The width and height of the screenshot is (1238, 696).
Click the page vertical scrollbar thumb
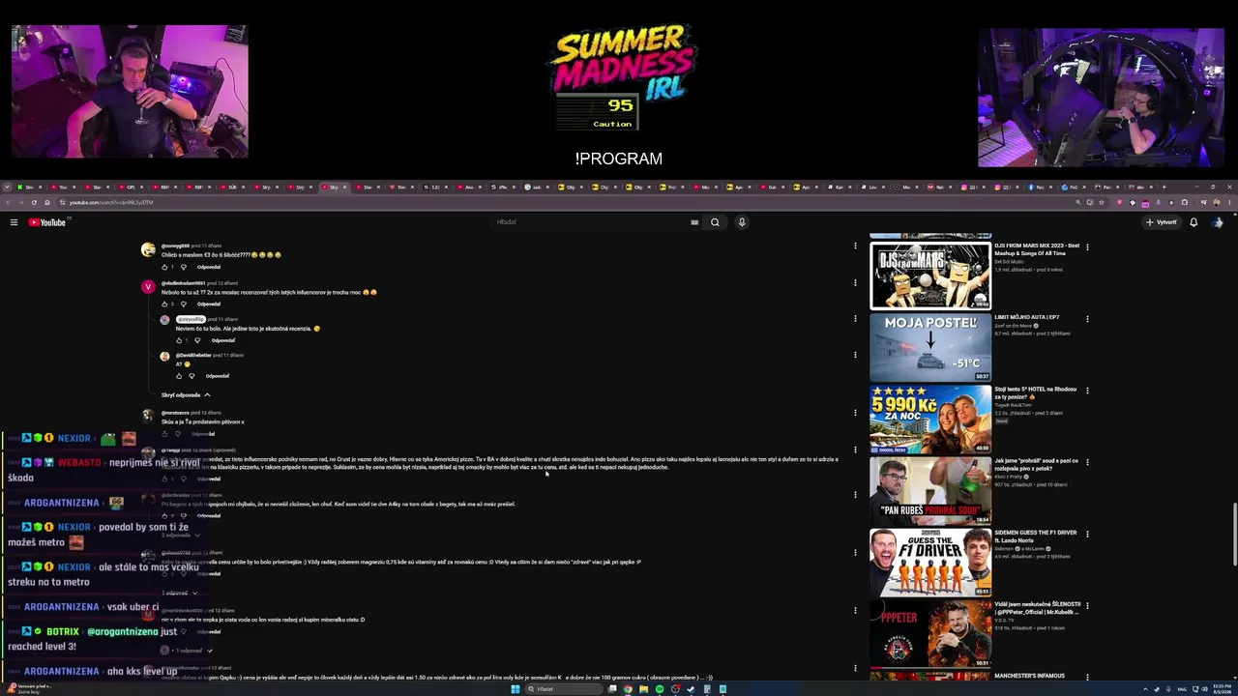[x=1233, y=534]
